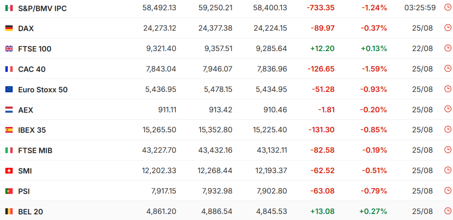Open the IBEX 35 index page

32,130
